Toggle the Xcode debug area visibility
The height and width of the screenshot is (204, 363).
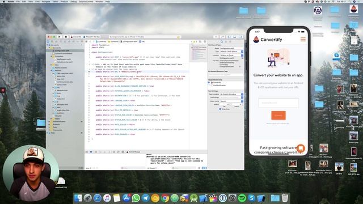(x=234, y=37)
